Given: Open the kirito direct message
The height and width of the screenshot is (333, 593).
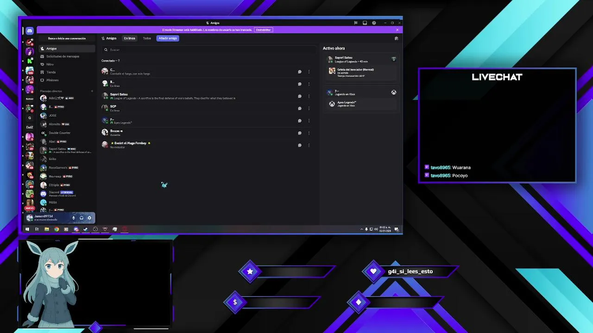Looking at the screenshot, I should pyautogui.click(x=67, y=159).
